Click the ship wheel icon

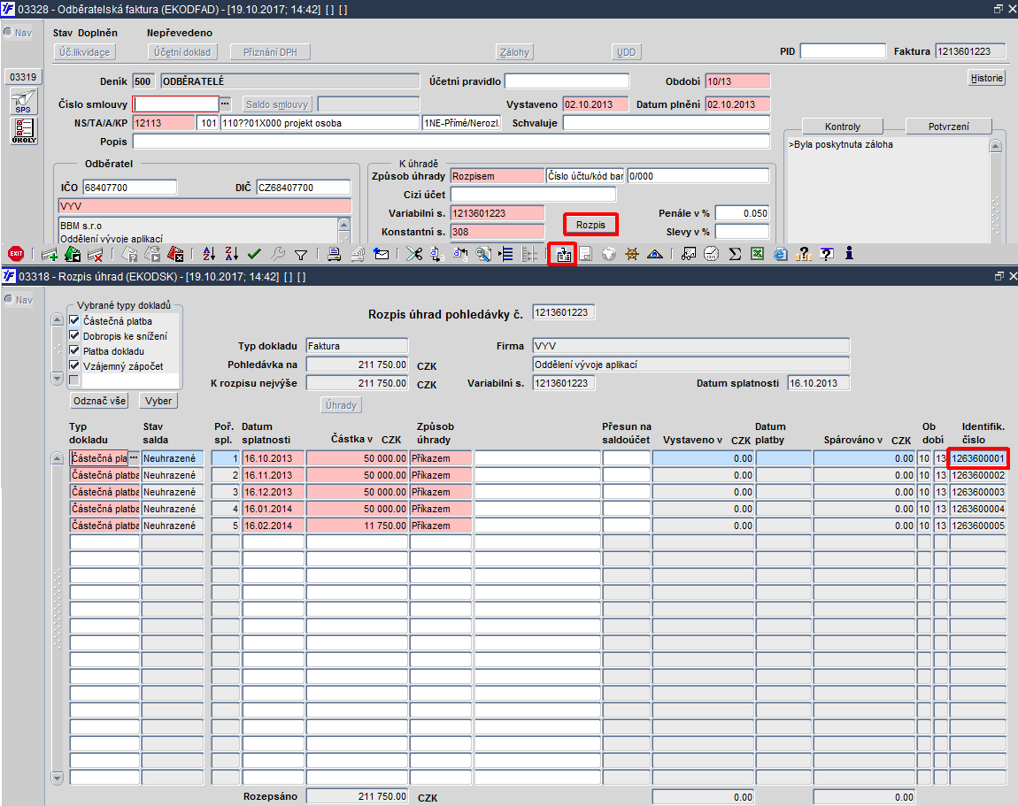(632, 254)
